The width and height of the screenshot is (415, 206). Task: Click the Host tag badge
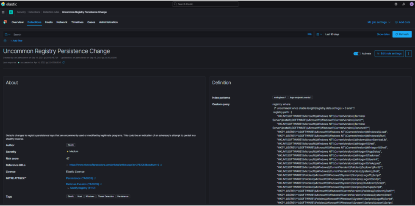pos(80,196)
